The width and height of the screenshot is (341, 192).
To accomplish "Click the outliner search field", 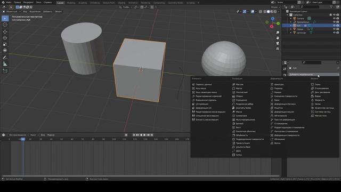I will tap(309, 7).
